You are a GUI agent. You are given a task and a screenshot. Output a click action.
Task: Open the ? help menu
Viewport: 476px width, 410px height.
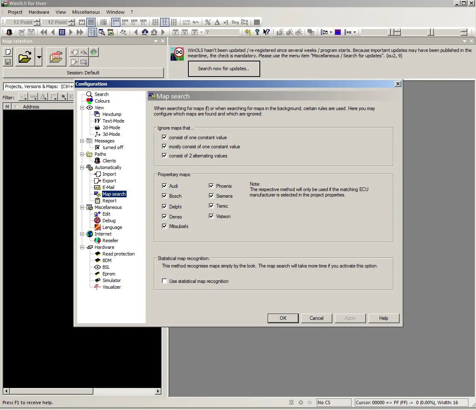tap(132, 12)
